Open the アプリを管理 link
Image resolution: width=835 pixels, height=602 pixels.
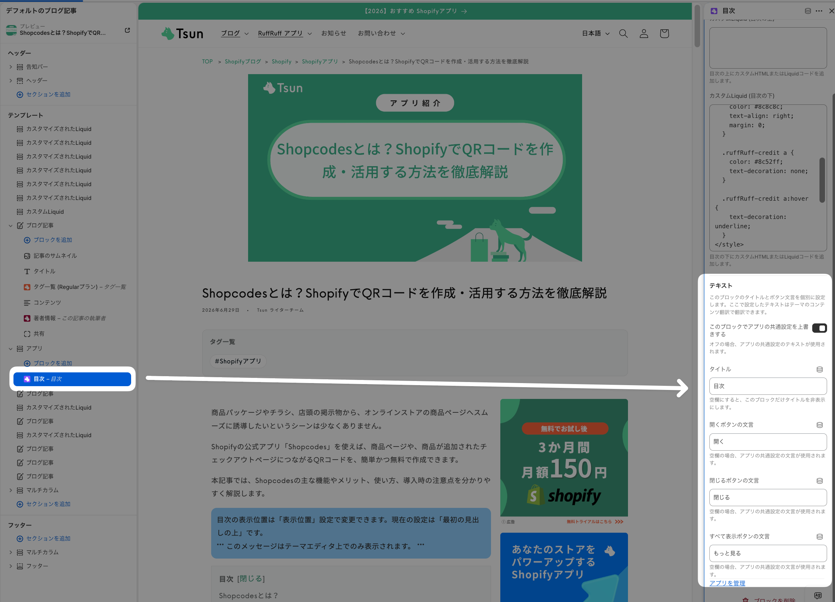pyautogui.click(x=727, y=583)
